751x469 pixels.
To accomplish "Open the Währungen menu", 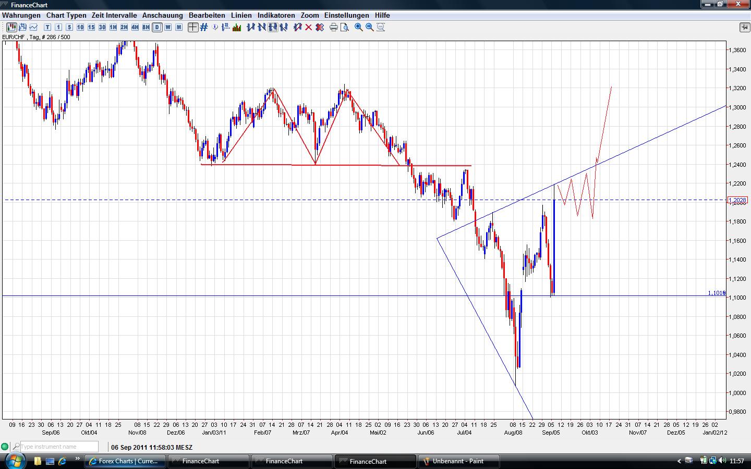I will pos(21,15).
